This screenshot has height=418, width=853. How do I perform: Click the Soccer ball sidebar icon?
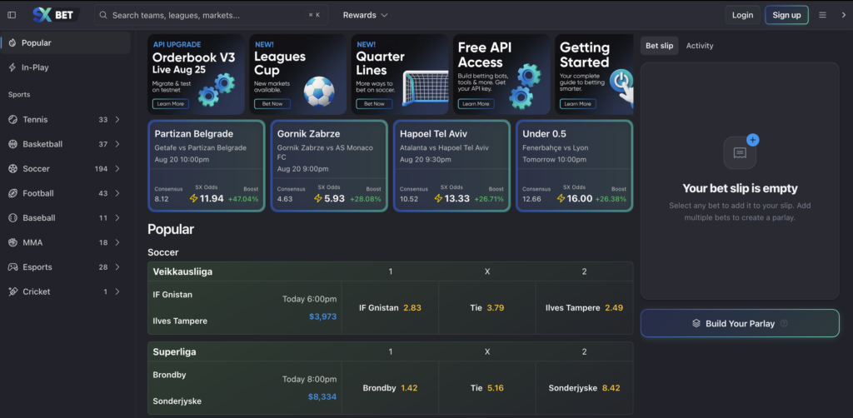[12, 168]
